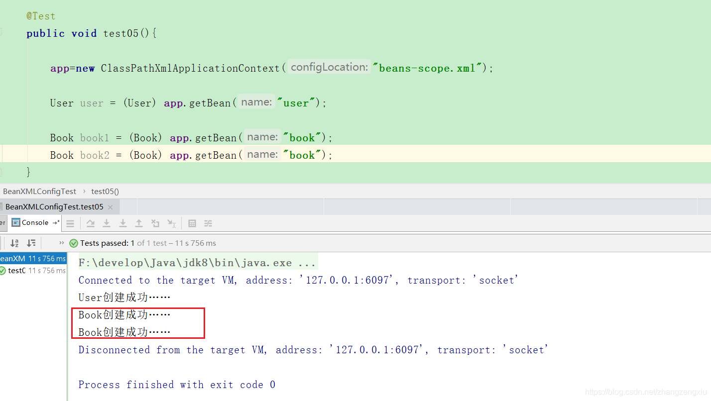
Task: Select test05() breadcrumb
Action: (x=105, y=191)
